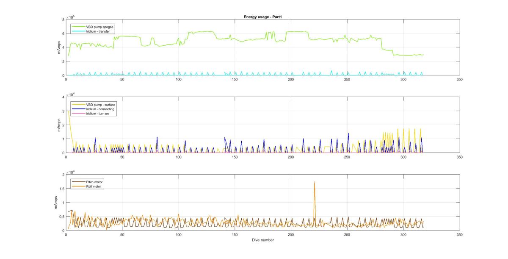Click the yellow line sample for VBD pump - surface

(x=78, y=104)
